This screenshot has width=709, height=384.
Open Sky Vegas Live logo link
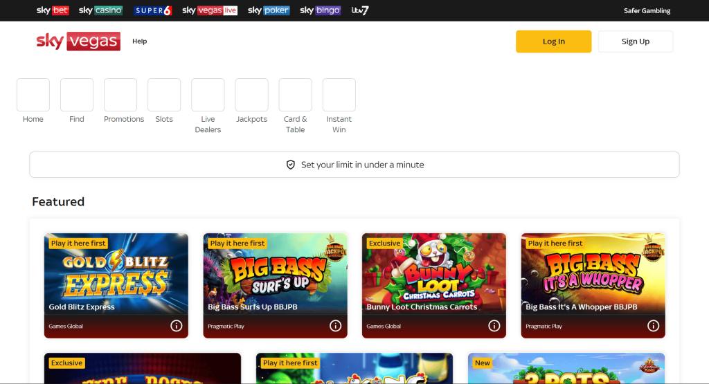209,10
